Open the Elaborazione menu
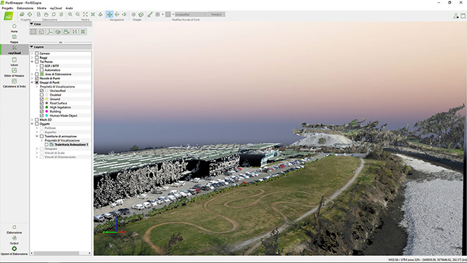The image size is (467, 263). click(x=25, y=8)
